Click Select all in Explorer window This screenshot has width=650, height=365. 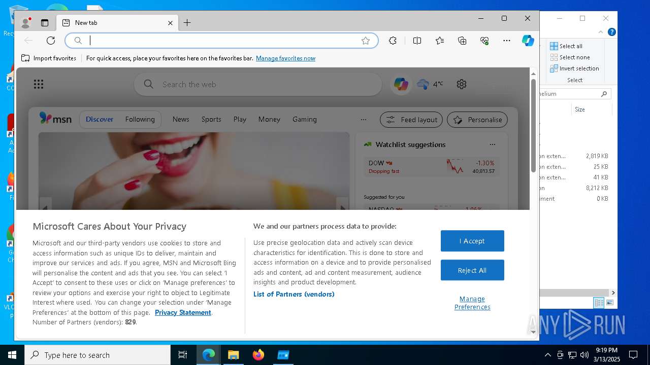566,46
